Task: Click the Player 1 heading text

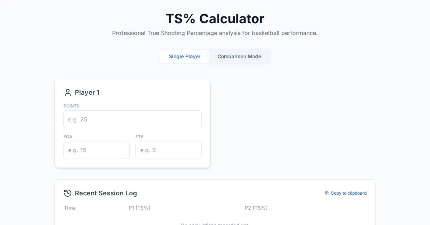Action: click(x=87, y=92)
